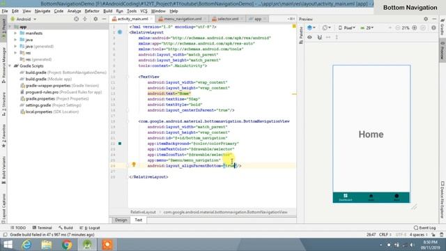Click the Home text in layout preview
The image size is (446, 251).
371,135
